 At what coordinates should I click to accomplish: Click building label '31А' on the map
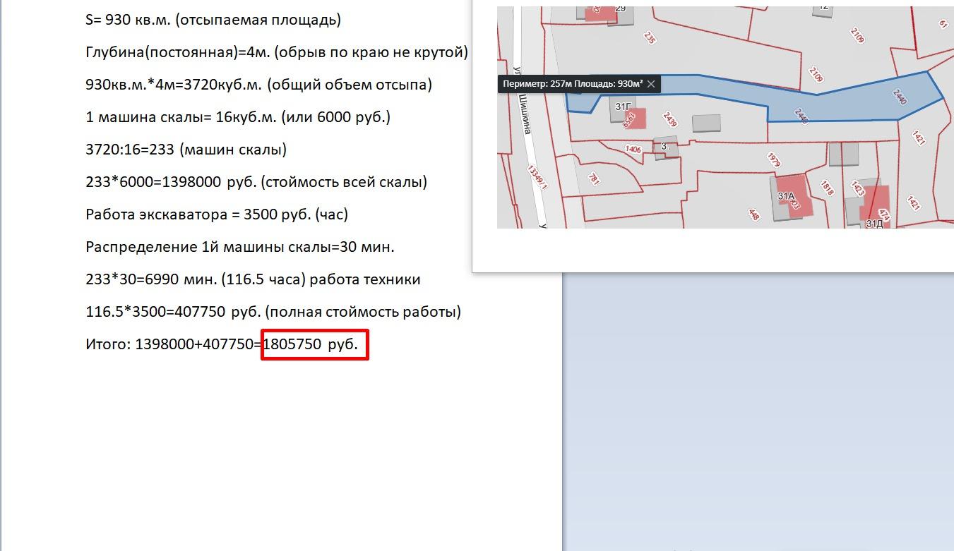(786, 195)
